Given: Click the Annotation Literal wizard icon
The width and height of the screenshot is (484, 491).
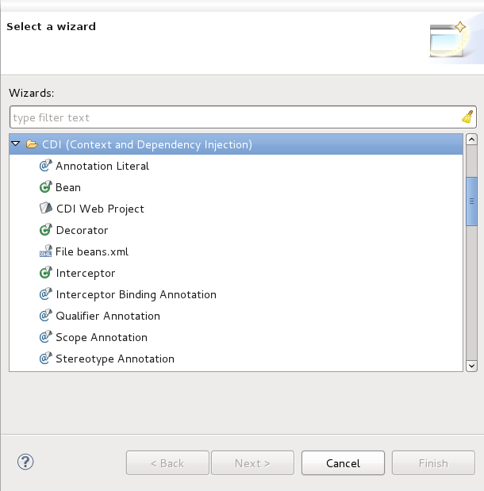Looking at the screenshot, I should click(x=46, y=165).
